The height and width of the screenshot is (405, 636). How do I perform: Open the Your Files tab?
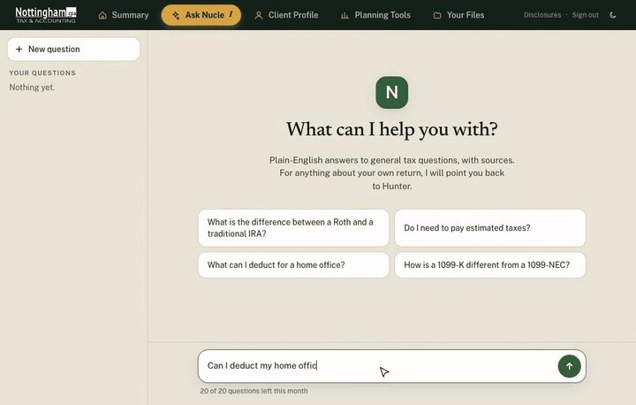[x=458, y=15]
